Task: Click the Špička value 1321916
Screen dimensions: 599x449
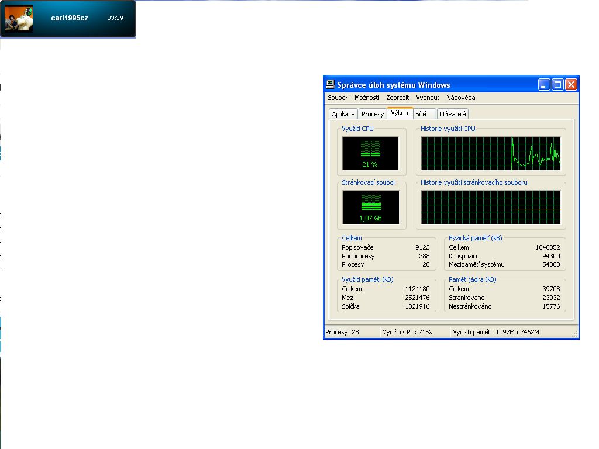Action: 417,306
